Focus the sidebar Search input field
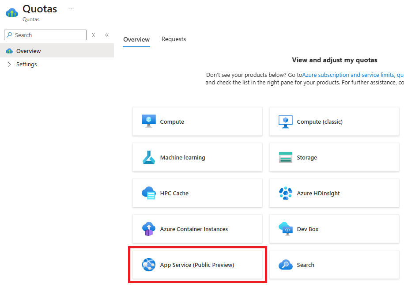This screenshot has height=285, width=404. [45, 35]
